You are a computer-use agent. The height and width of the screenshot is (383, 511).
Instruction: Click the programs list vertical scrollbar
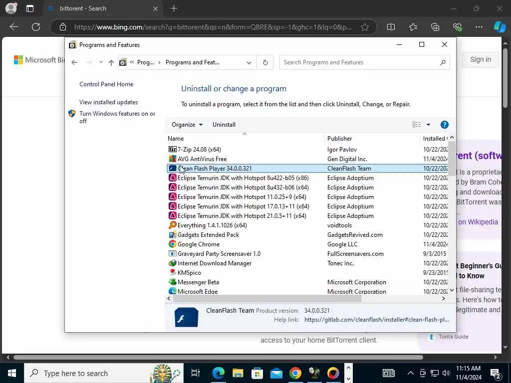tap(452, 159)
